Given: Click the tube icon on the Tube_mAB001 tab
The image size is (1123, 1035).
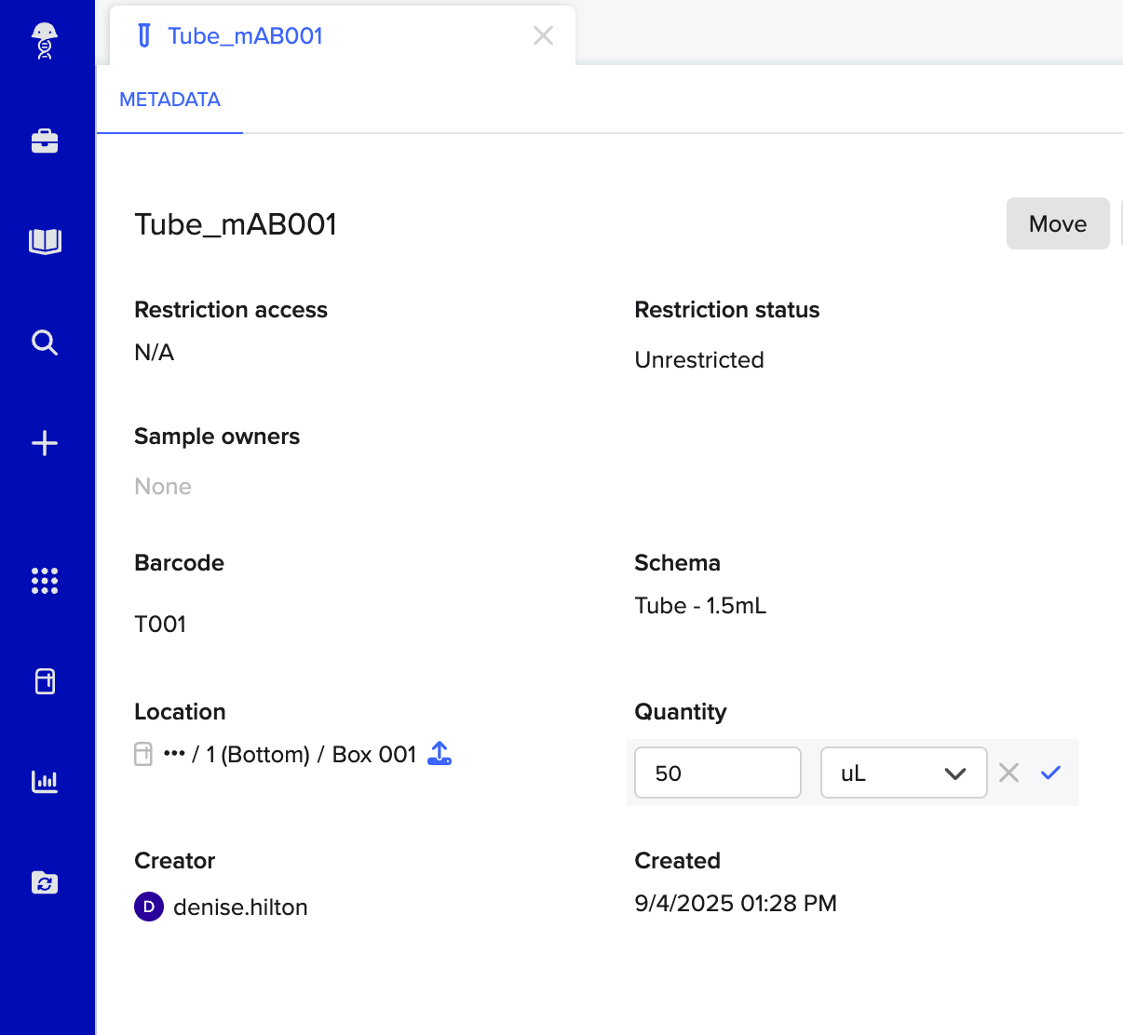Looking at the screenshot, I should point(144,35).
